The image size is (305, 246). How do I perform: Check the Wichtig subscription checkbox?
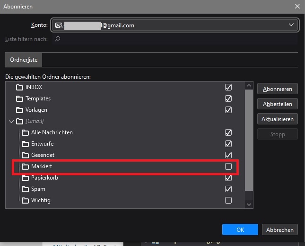pos(228,200)
